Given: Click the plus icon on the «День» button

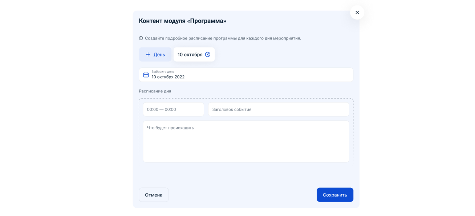Looking at the screenshot, I should [x=147, y=54].
